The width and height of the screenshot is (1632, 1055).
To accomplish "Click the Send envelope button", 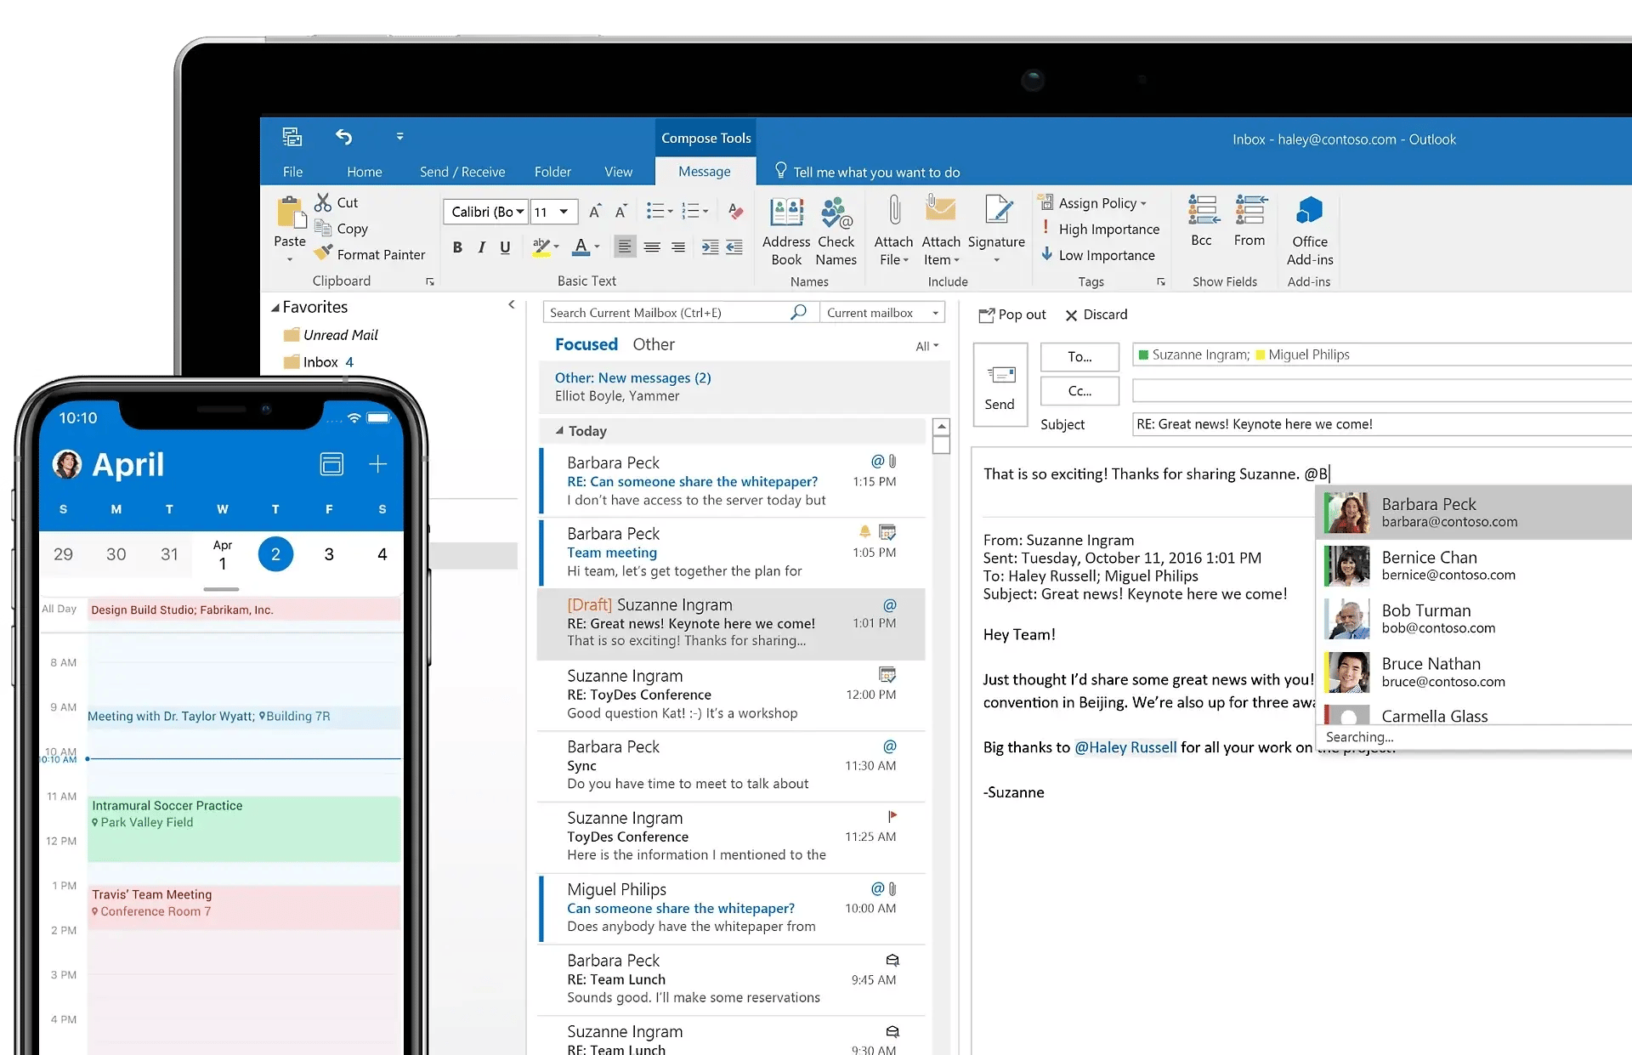I will 1000,385.
